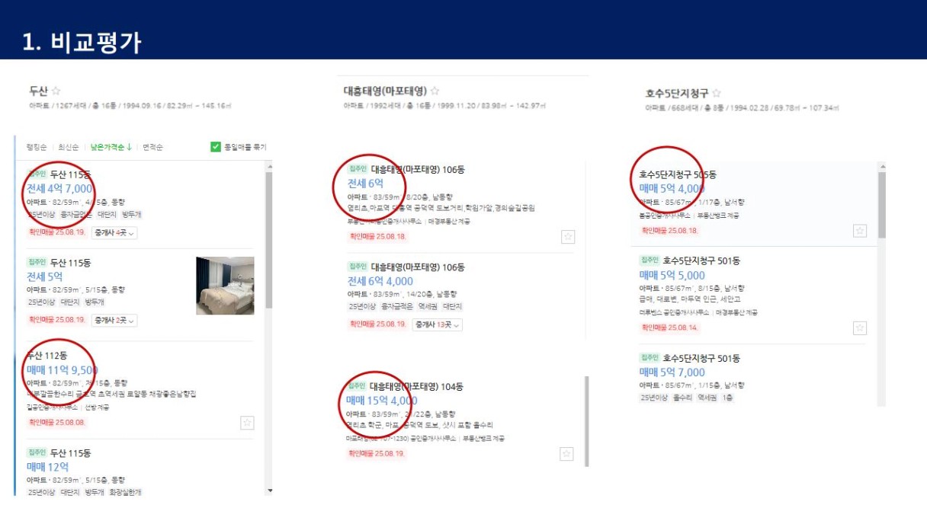
Task: Click the down arrow of 두산 list scrollbar
Action: click(x=269, y=491)
